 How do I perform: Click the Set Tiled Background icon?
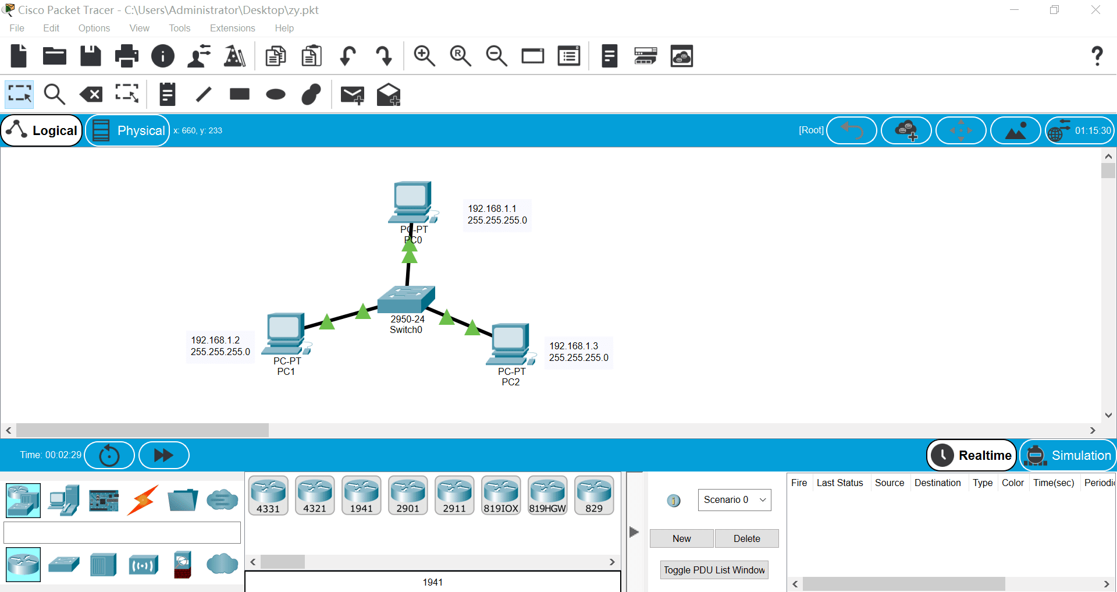tap(1016, 130)
